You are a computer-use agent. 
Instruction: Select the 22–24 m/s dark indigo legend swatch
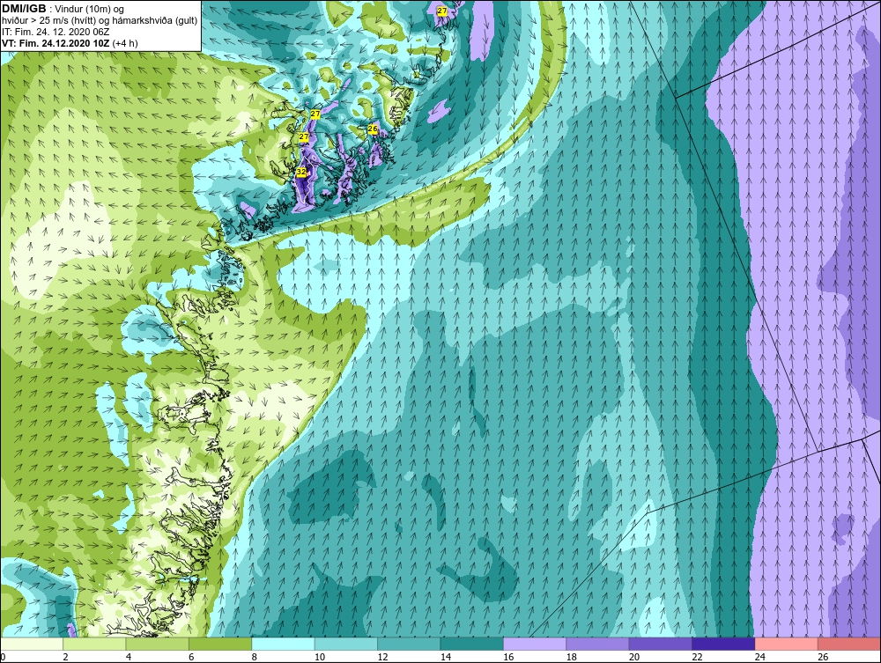point(723,644)
